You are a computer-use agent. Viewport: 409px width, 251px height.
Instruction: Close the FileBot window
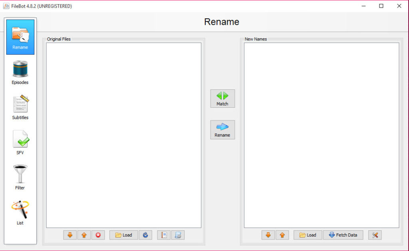(x=399, y=6)
